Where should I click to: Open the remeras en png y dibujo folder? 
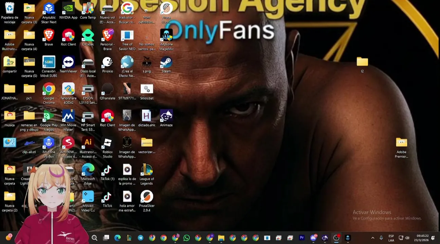click(29, 121)
